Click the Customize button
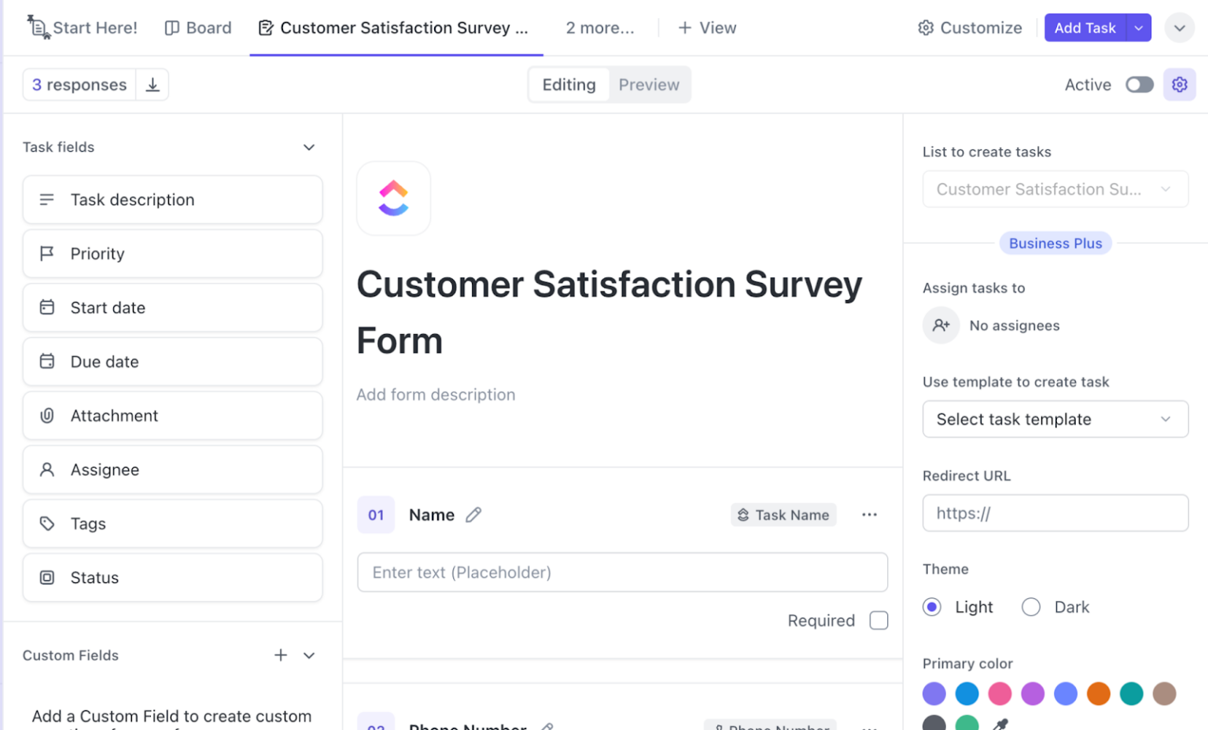Screen dimensions: 1208x730 (969, 28)
